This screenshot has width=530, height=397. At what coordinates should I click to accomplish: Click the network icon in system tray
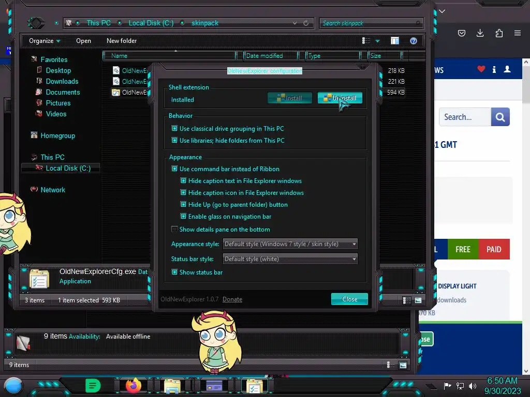coord(460,386)
